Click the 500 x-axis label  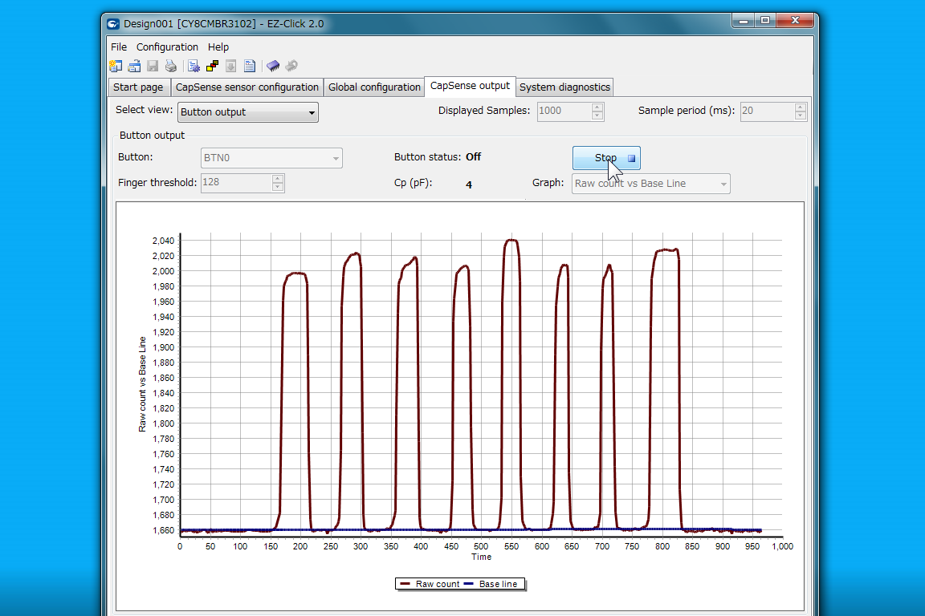(x=481, y=546)
